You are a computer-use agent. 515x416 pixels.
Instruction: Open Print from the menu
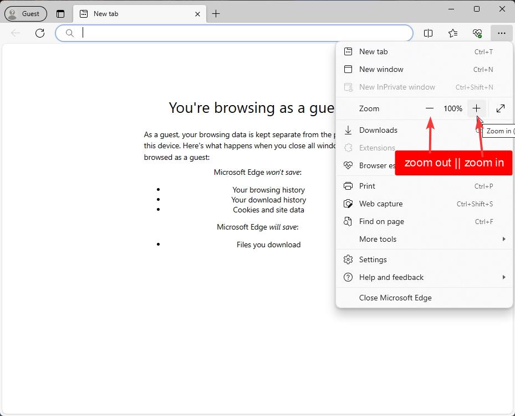coord(368,186)
